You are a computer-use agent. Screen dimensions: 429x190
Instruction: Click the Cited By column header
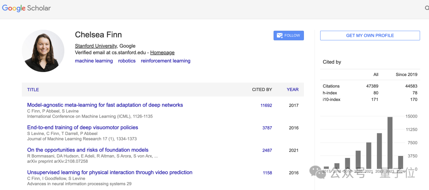(262, 90)
